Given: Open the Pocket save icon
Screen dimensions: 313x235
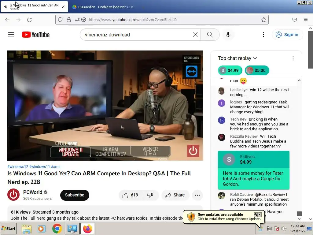Looking at the screenshot, I should pyautogui.click(x=294, y=20).
